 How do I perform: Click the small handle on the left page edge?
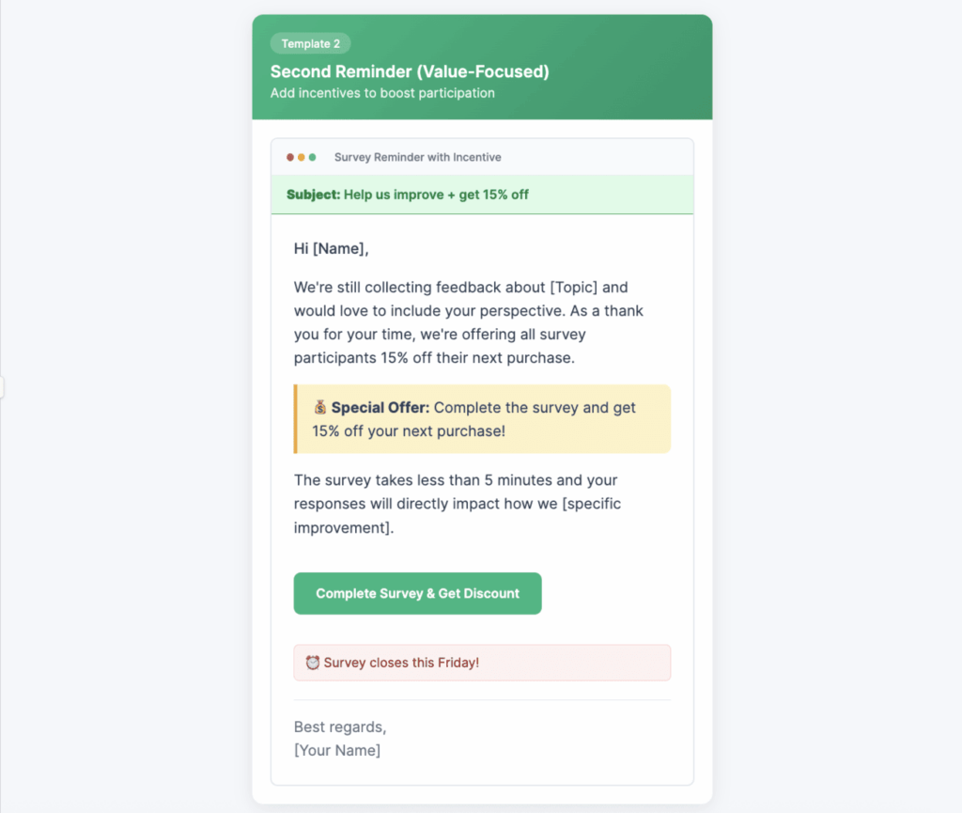click(3, 387)
